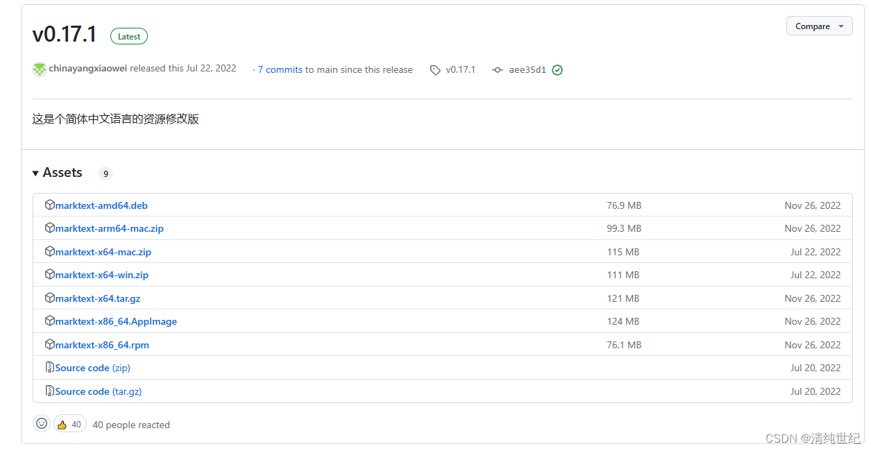Open the smiley add-reaction button
This screenshot has width=871, height=451.
pyautogui.click(x=42, y=423)
